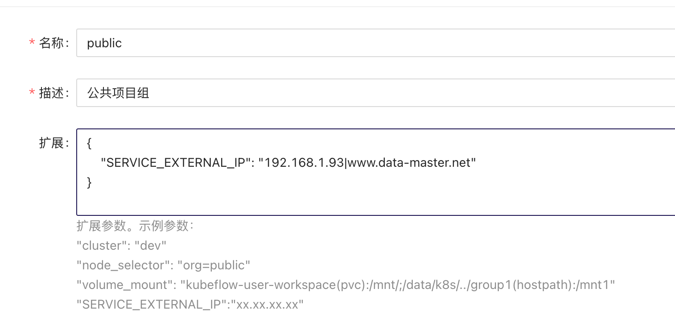Click the "org=public" example value

pyautogui.click(x=214, y=265)
